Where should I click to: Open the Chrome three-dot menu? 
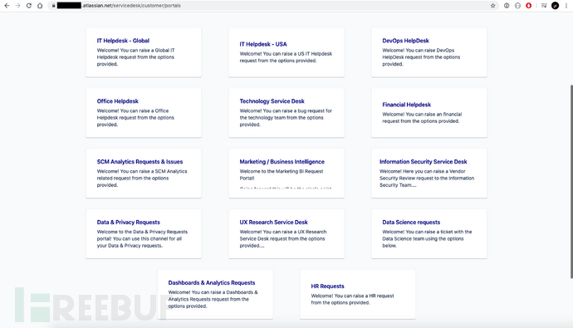(x=566, y=6)
